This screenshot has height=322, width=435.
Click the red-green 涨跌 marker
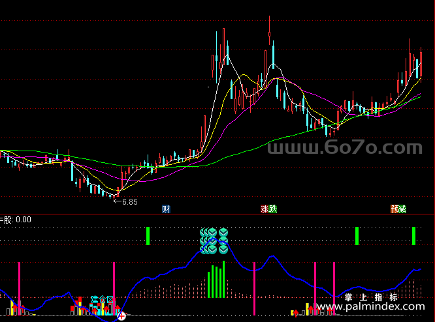[x=268, y=209]
